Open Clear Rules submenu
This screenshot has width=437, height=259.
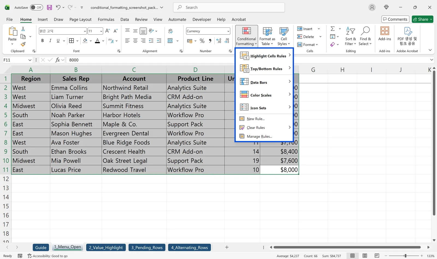264,127
